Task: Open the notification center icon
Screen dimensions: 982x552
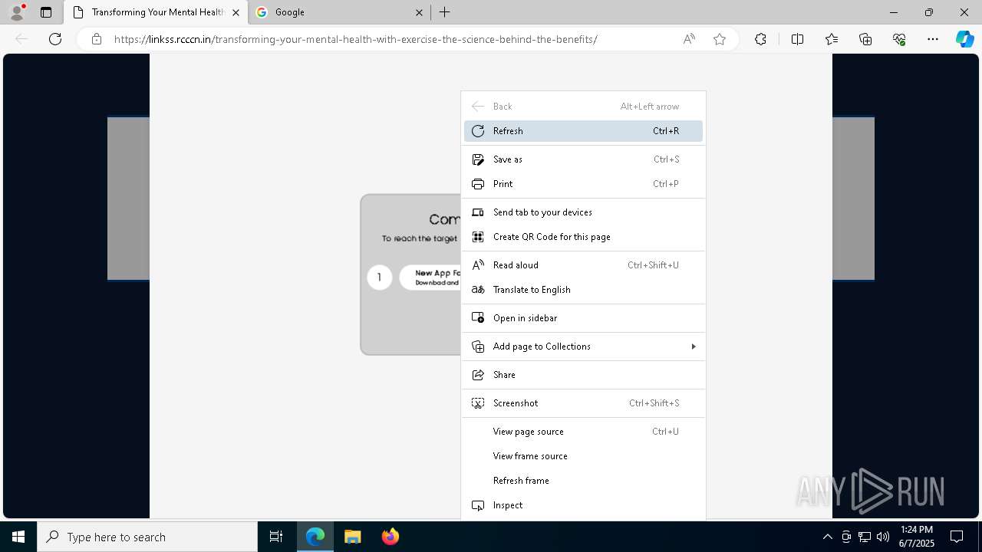Action: pos(957,537)
